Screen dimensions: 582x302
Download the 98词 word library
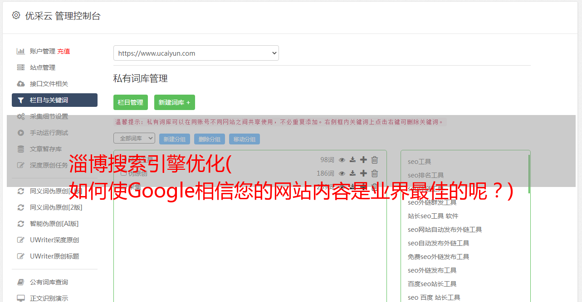(x=352, y=160)
